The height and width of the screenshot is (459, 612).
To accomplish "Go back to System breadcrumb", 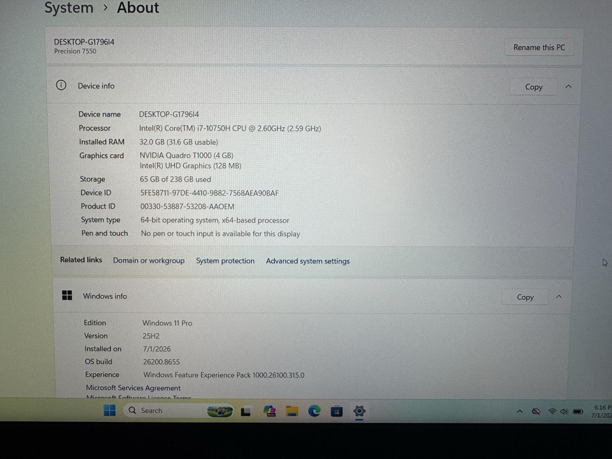I will pyautogui.click(x=69, y=8).
